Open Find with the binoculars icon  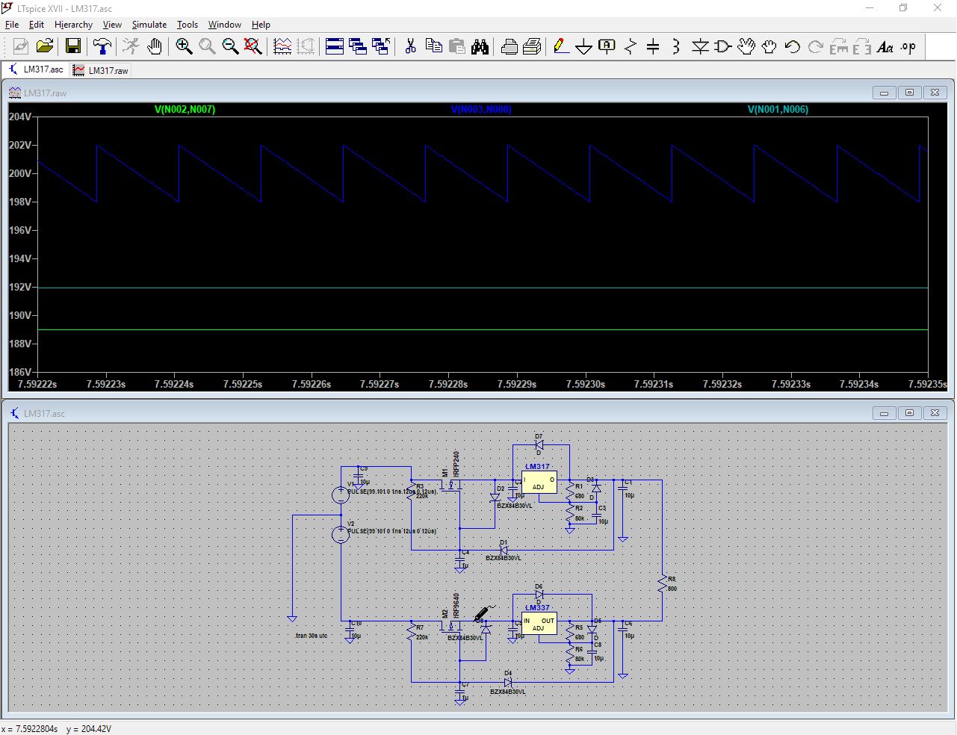(480, 47)
